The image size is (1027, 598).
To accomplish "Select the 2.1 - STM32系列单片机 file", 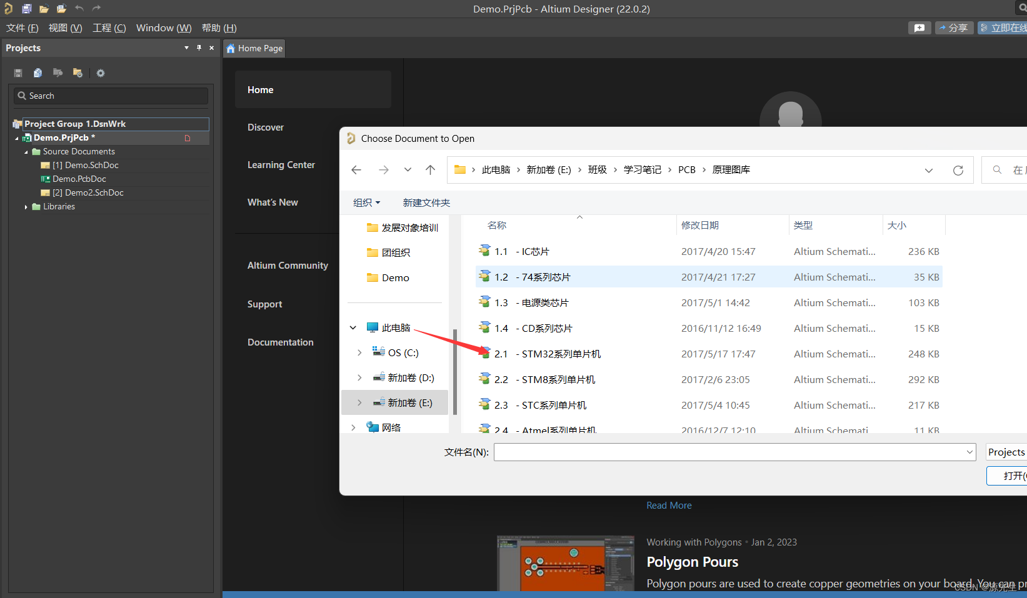I will pos(709,354).
